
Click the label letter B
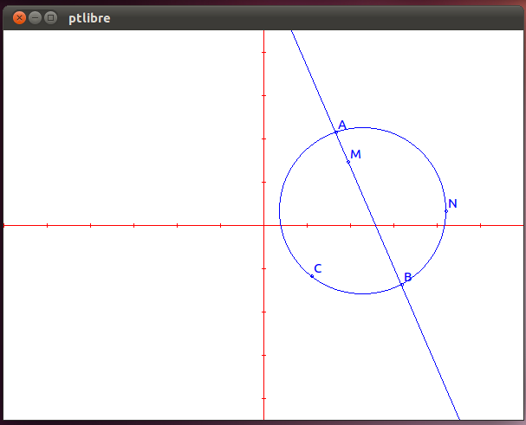coord(407,277)
